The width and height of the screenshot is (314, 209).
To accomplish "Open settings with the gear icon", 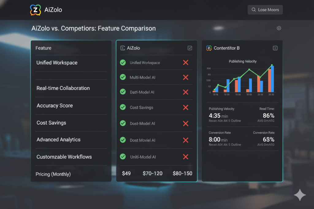I will 279,28.
